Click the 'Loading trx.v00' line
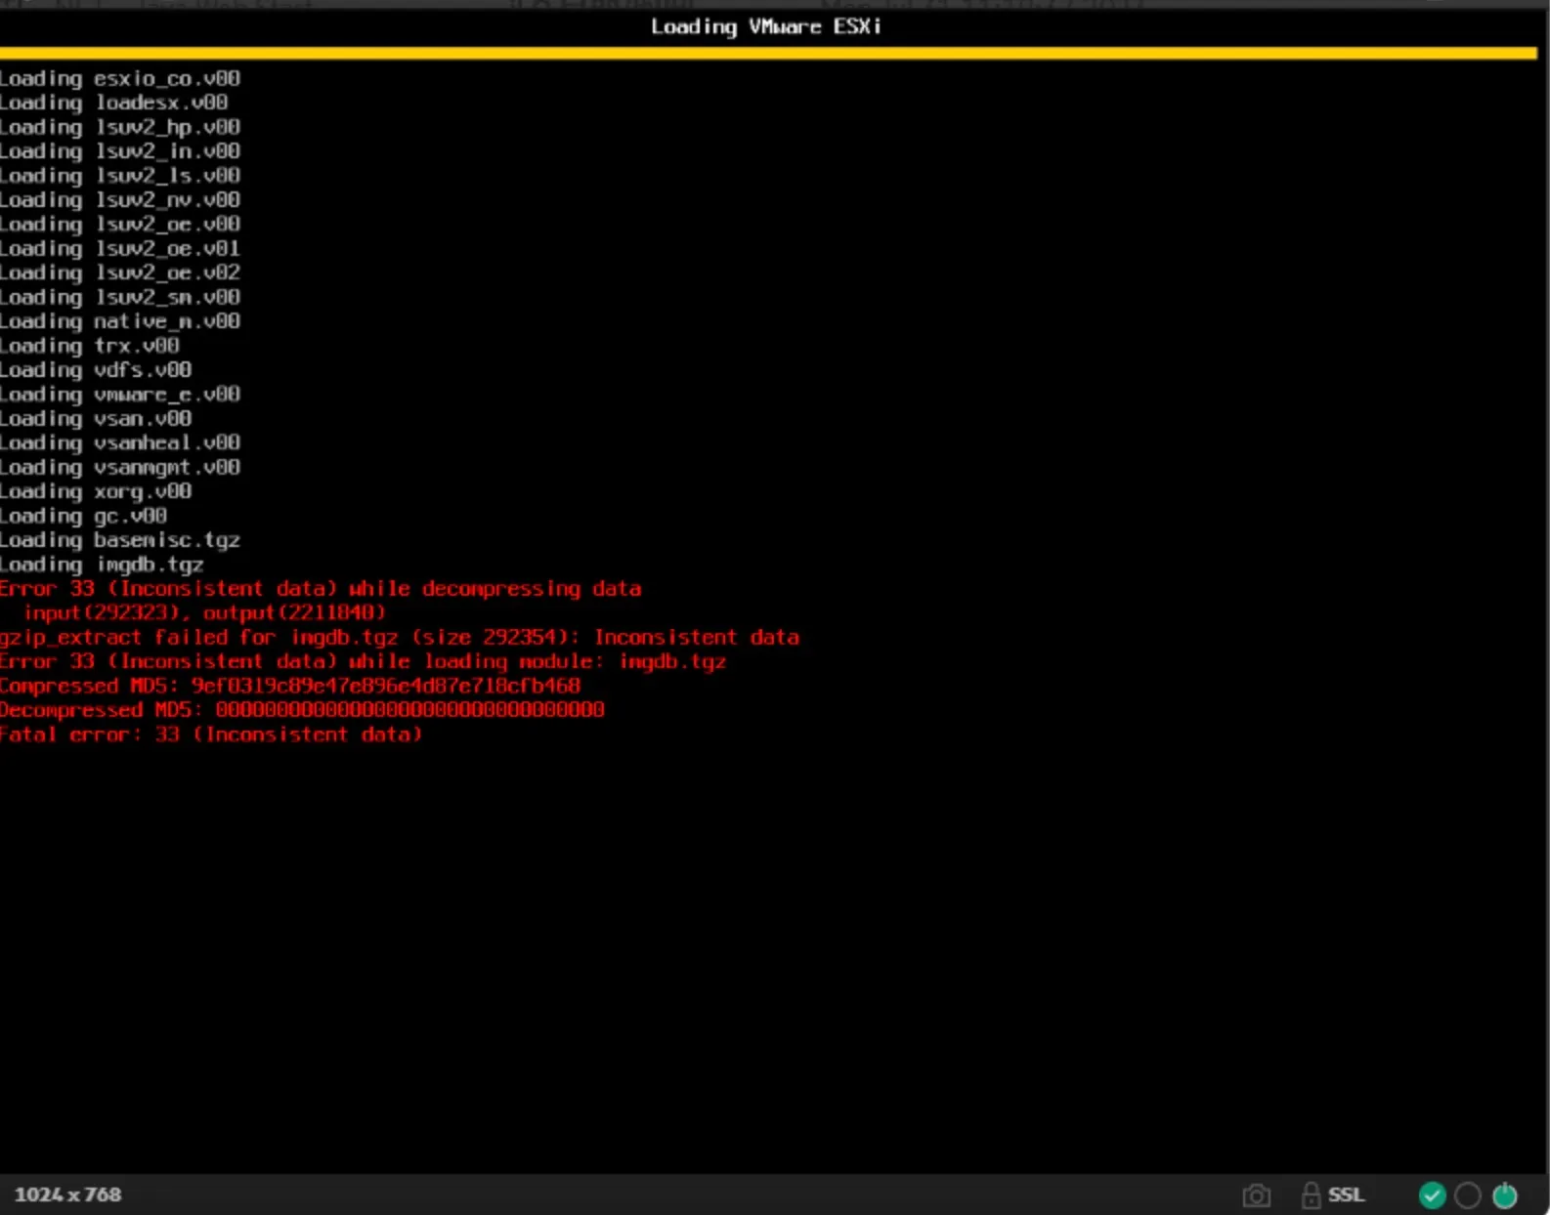This screenshot has height=1215, width=1550. tap(90, 346)
